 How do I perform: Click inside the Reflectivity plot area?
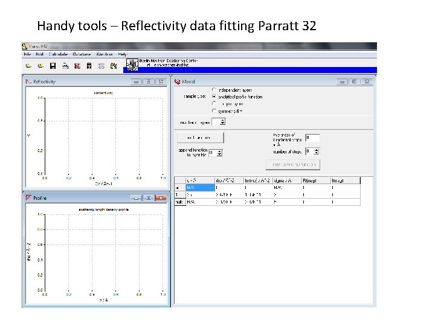(103, 136)
